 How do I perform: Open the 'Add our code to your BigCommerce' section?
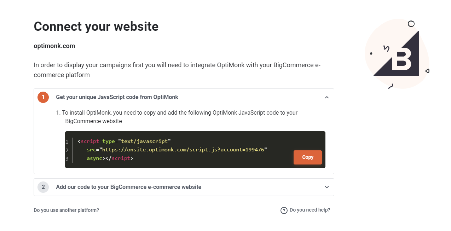point(129,187)
